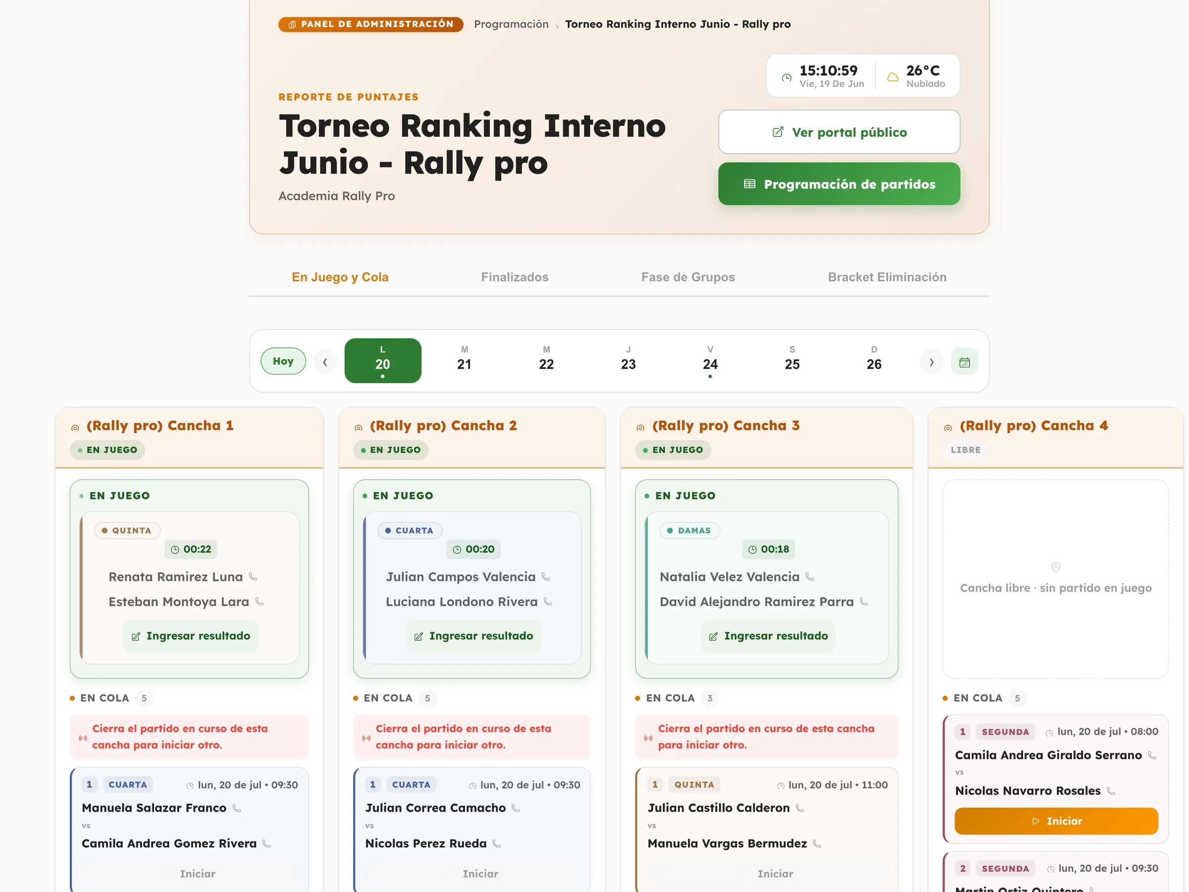Click Iniciar under Julian Correa Camacho match
Image resolution: width=1189 pixels, height=892 pixels.
[473, 874]
